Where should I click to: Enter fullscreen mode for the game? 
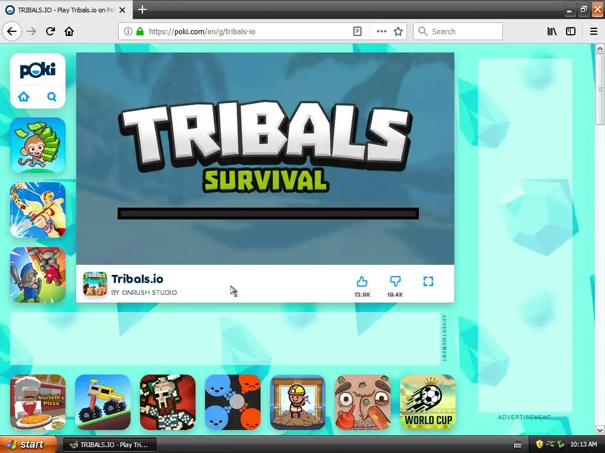(x=428, y=281)
